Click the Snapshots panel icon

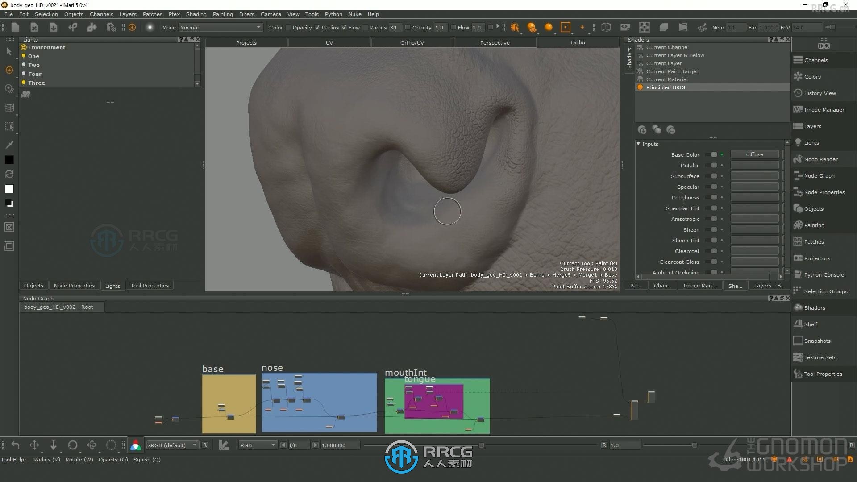click(799, 340)
